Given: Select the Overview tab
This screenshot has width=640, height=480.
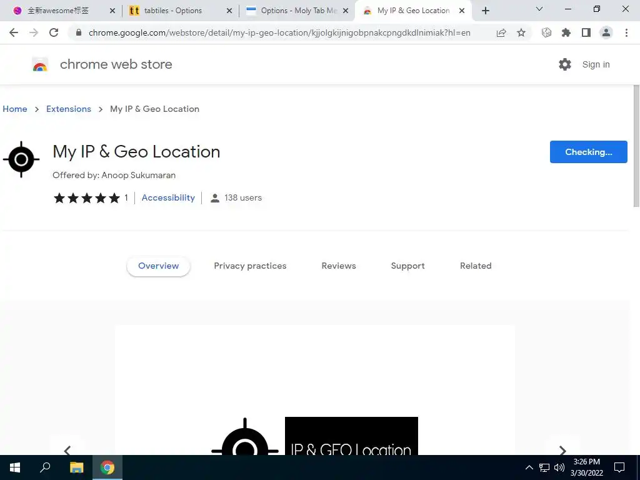Looking at the screenshot, I should click(158, 266).
